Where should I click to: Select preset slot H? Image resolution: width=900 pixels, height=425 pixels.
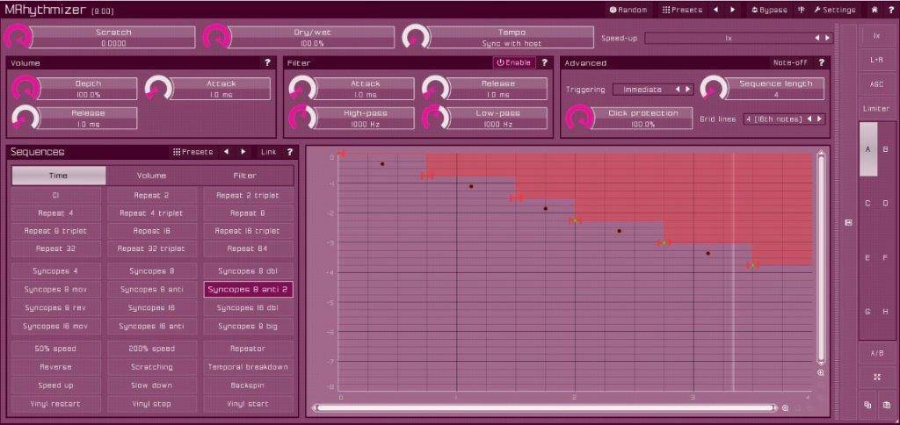click(x=886, y=312)
